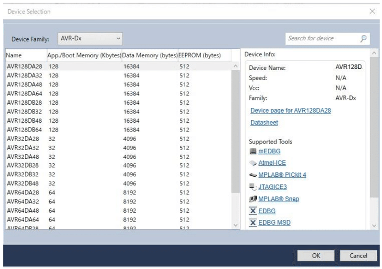Click the search magnifier icon
The image size is (382, 269).
[363, 39]
